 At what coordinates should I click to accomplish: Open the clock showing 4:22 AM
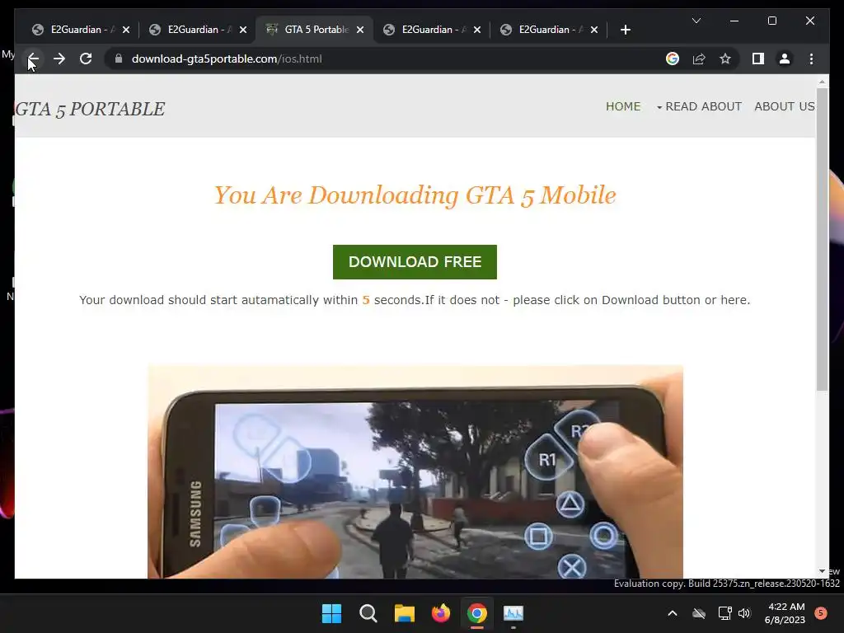tap(785, 613)
